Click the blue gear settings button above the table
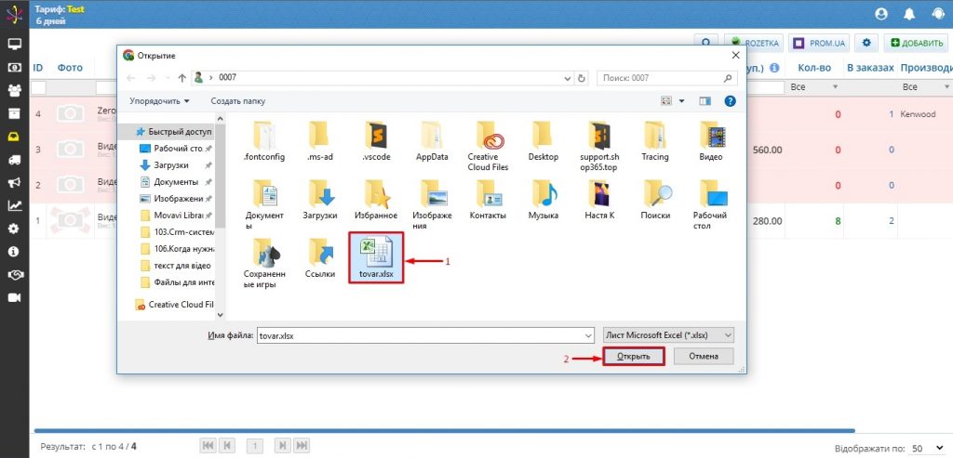This screenshot has width=953, height=458. (x=867, y=43)
